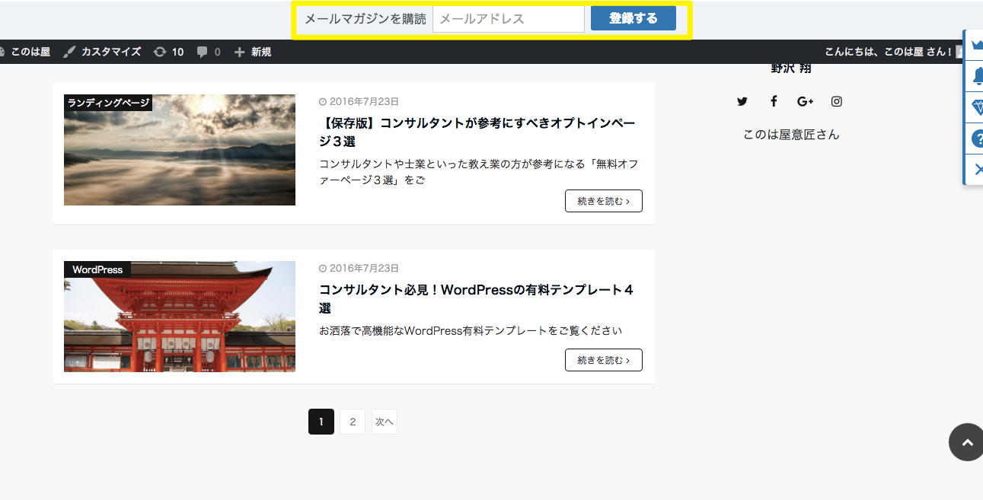Click the diamond icon in side panel
983x500 pixels.
[975, 108]
